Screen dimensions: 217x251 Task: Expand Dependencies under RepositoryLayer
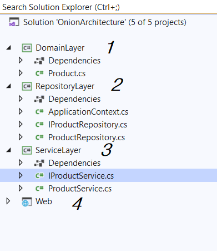tap(21, 99)
